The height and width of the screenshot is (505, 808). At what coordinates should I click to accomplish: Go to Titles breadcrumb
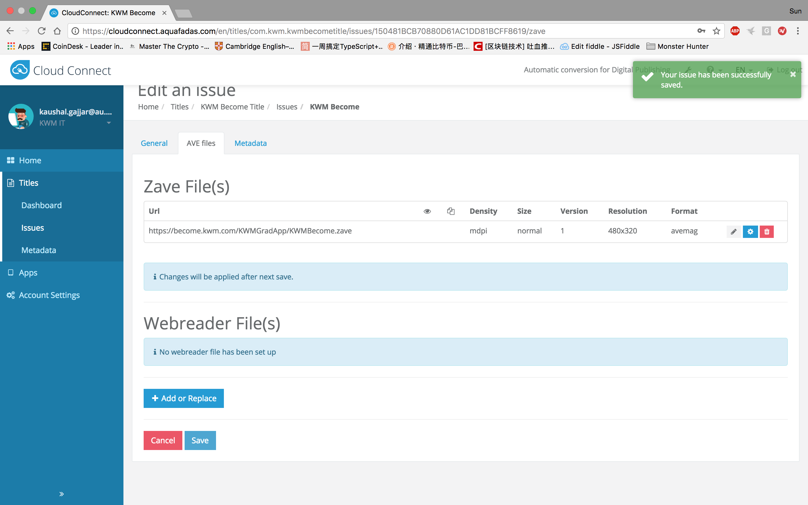[x=180, y=107]
